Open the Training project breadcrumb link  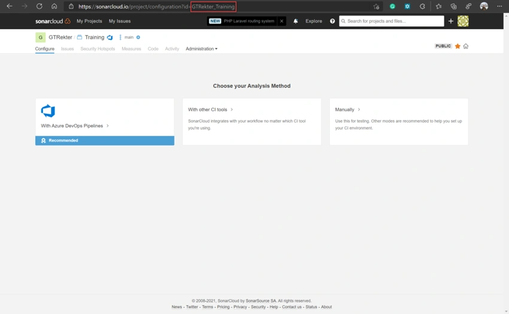tap(95, 37)
